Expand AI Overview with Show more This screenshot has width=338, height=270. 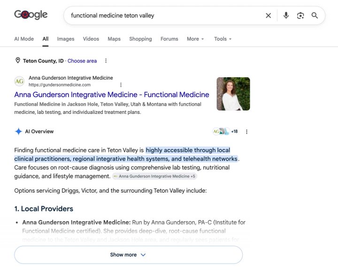coord(128,255)
